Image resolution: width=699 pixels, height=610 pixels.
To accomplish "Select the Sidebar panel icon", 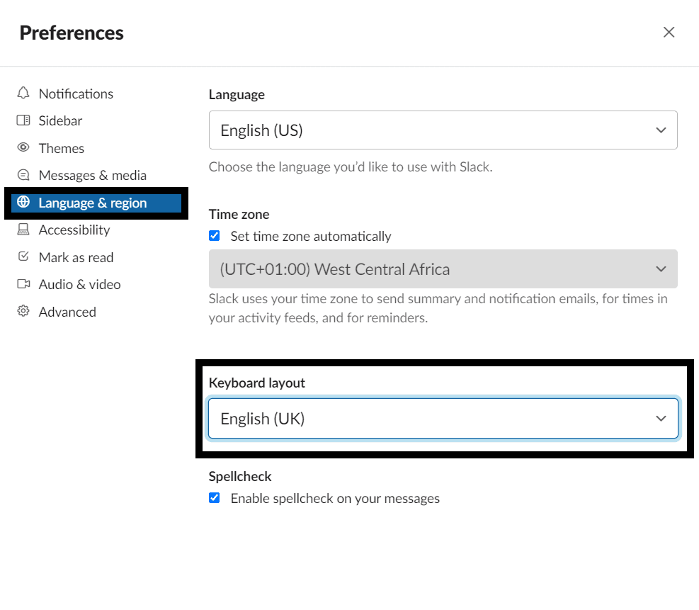I will coord(23,120).
